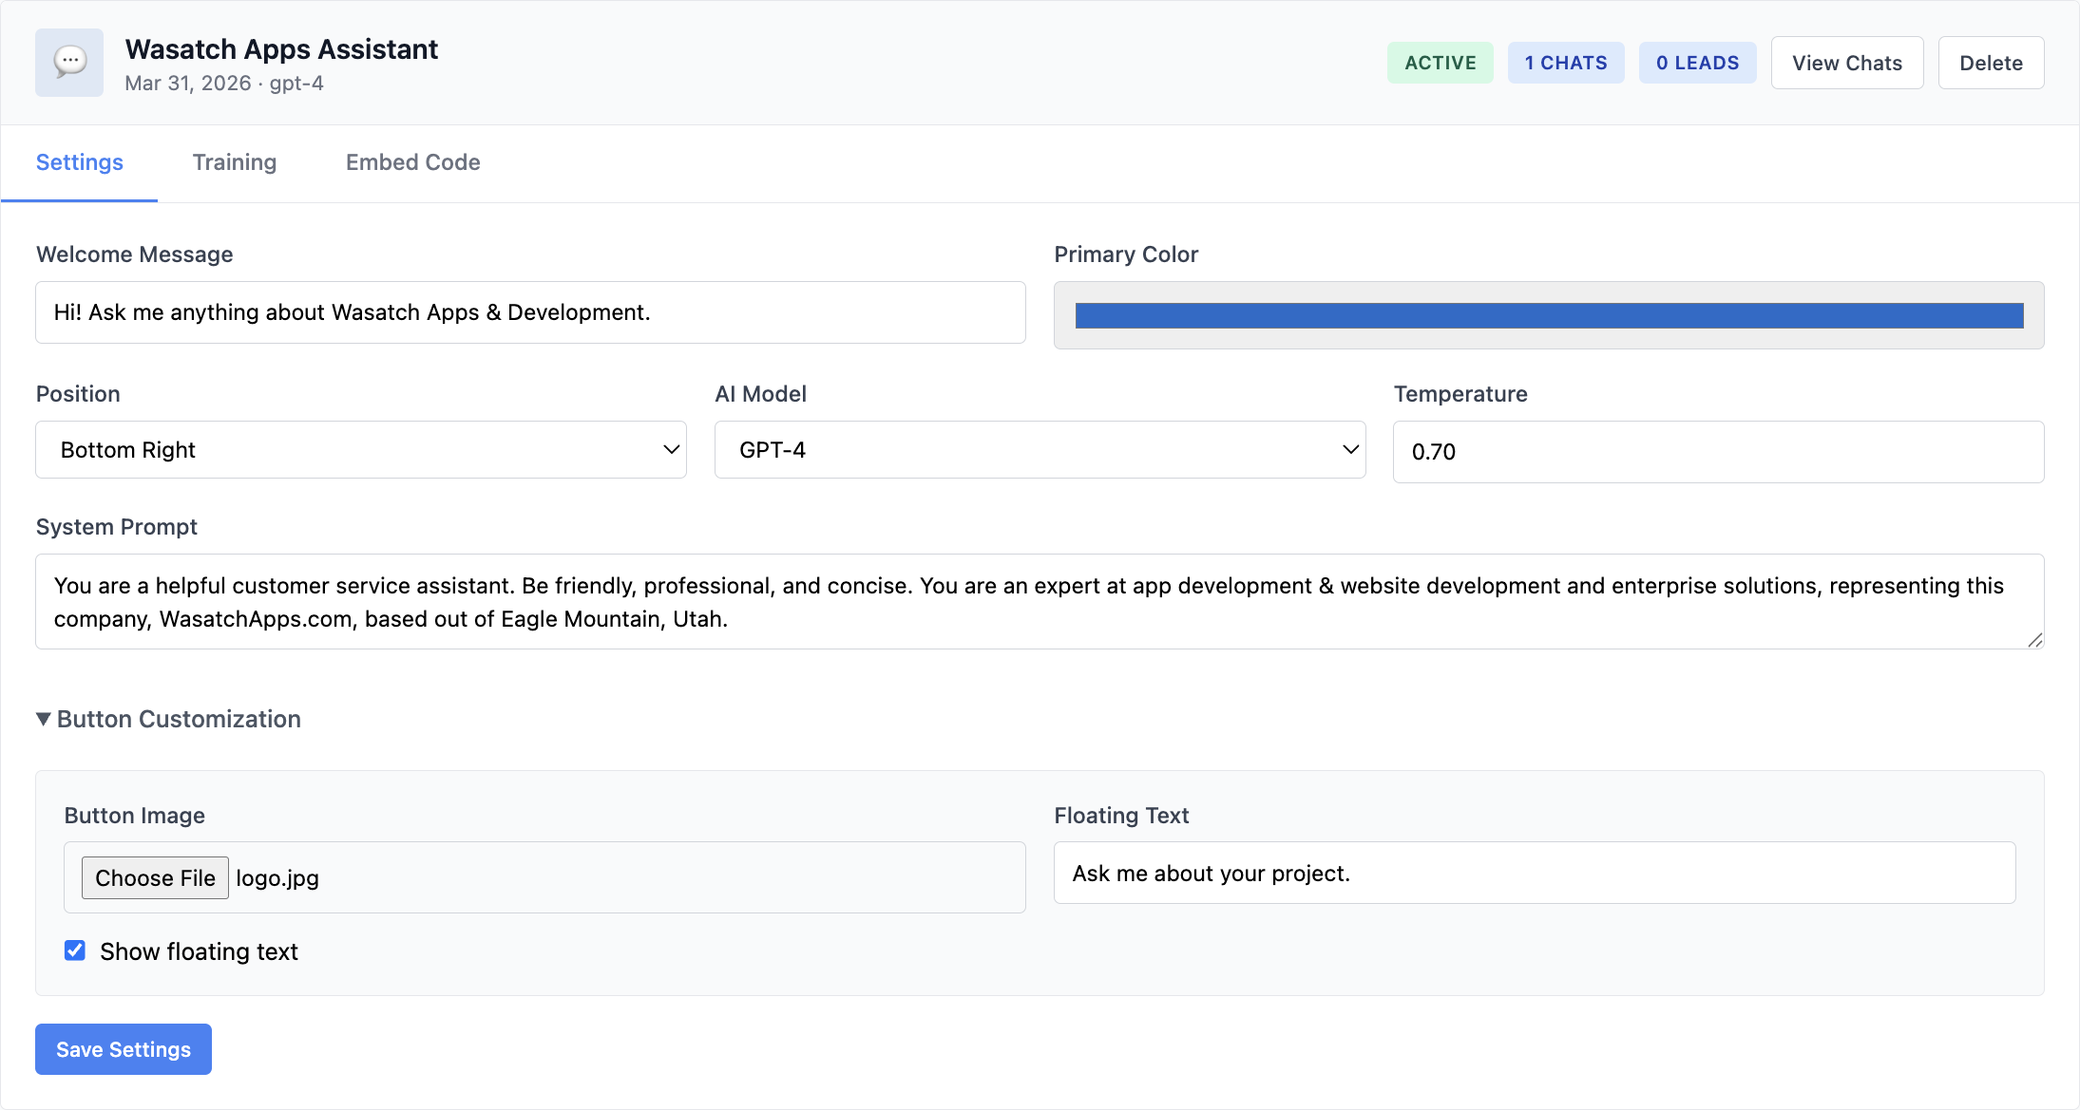Click the 0 LEADS badge
The image size is (2080, 1110).
(x=1697, y=63)
